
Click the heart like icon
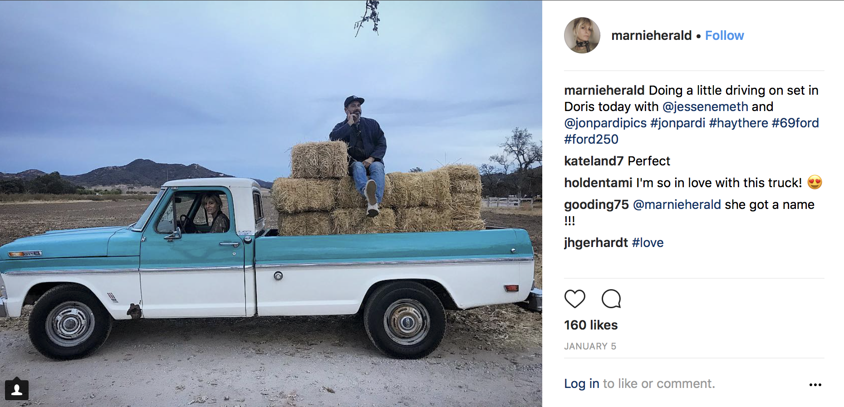574,299
